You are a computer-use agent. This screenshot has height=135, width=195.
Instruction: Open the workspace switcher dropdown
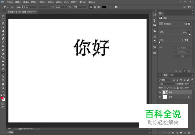pyautogui.click(x=190, y=7)
